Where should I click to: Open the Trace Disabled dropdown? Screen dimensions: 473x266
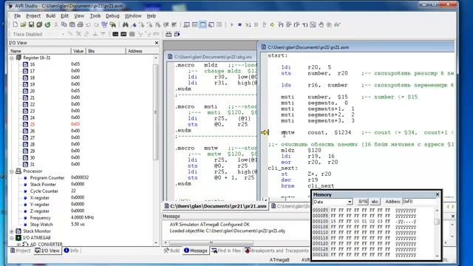(x=63, y=35)
